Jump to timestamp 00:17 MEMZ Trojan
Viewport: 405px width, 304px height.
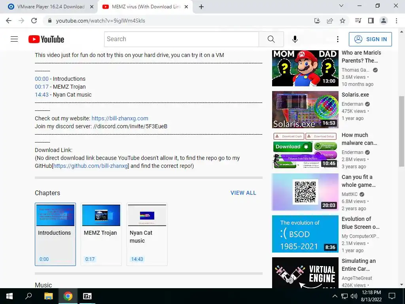pyautogui.click(x=42, y=87)
